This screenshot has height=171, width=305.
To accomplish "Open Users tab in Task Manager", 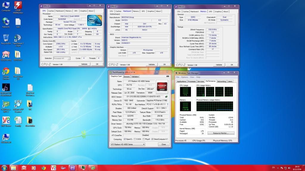I will pyautogui.click(x=230, y=81).
